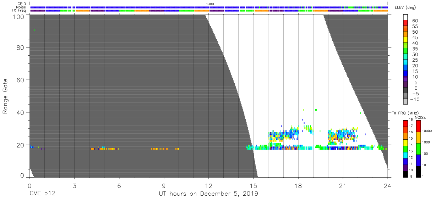The width and height of the screenshot is (436, 201).
Task: Click the x-axis tick label '12'
Action: tap(209, 186)
